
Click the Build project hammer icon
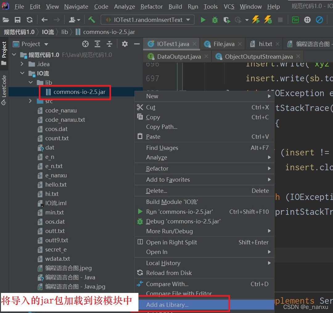tap(92, 20)
